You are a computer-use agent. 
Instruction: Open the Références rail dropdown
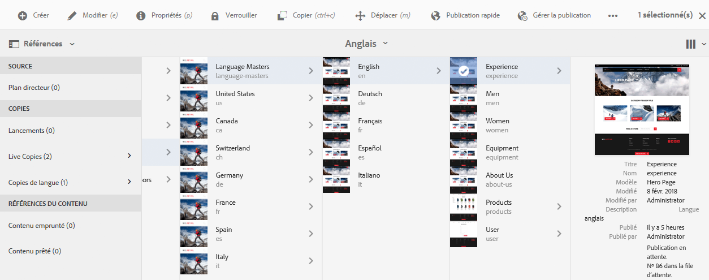(42, 44)
